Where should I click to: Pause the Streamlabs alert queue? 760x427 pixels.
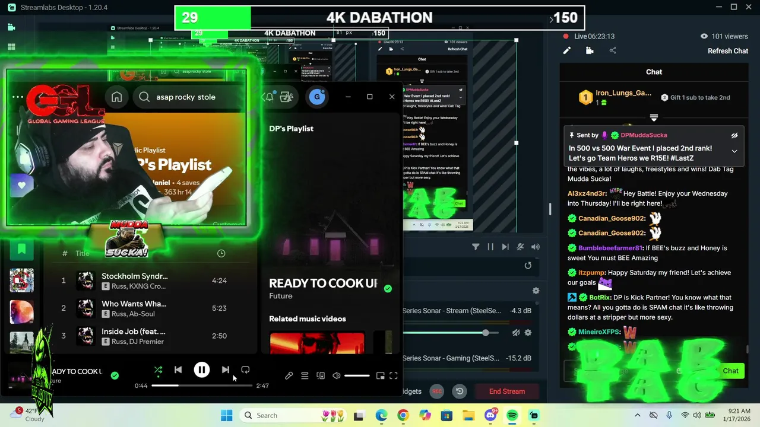click(490, 247)
